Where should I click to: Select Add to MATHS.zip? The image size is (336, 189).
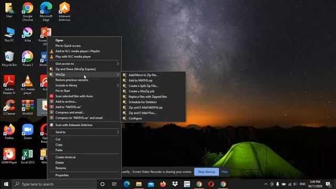[153, 80]
